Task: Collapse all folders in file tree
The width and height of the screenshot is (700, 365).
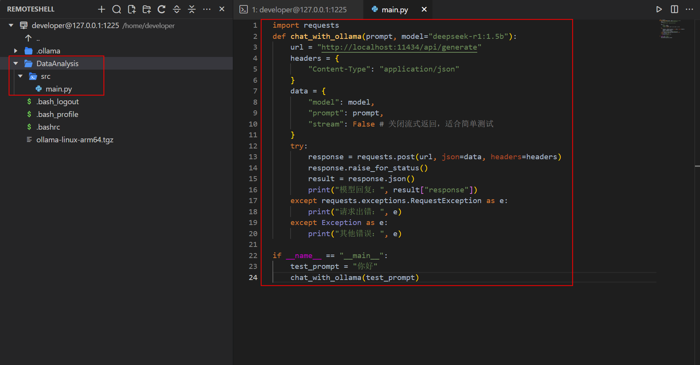Action: [x=192, y=9]
